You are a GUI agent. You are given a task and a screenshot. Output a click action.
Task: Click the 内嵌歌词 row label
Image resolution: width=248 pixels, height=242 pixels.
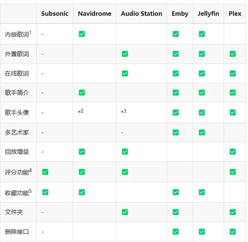(17, 35)
